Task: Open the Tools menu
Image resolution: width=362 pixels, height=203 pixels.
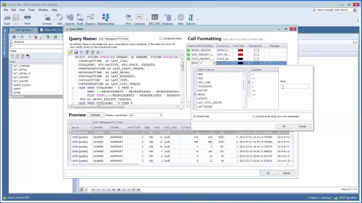Action: (x=32, y=10)
